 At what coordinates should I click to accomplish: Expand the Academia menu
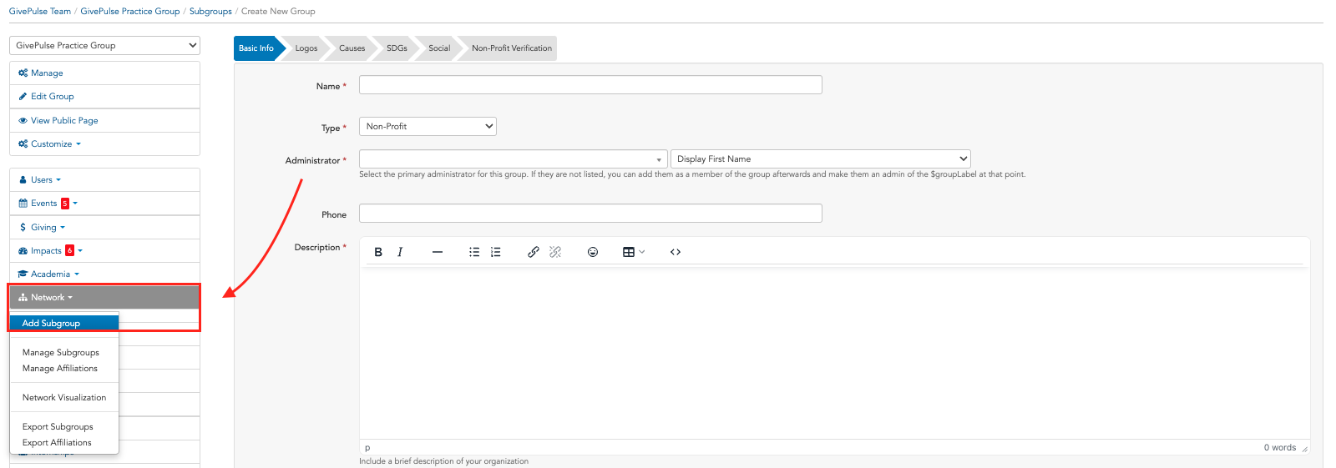(x=54, y=274)
